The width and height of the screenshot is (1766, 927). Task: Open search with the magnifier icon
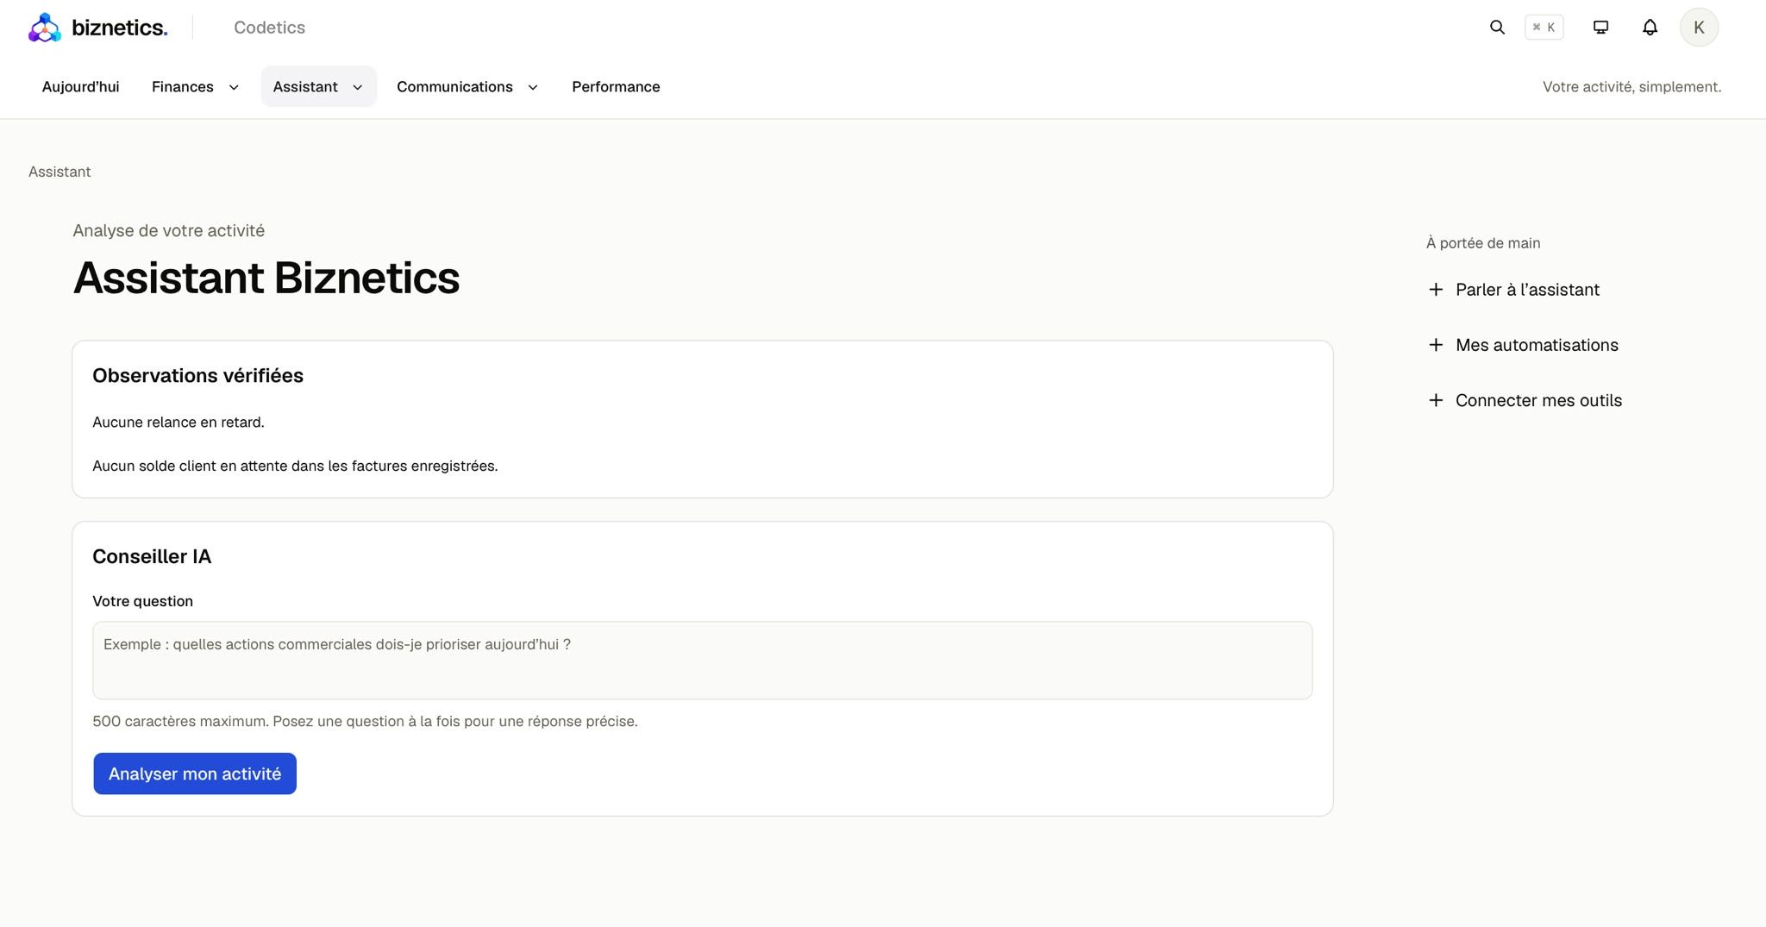tap(1497, 28)
